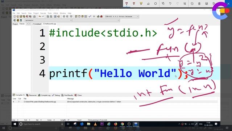Open the Find Results bottom tab
This screenshot has width=232, height=131.
(67, 95)
